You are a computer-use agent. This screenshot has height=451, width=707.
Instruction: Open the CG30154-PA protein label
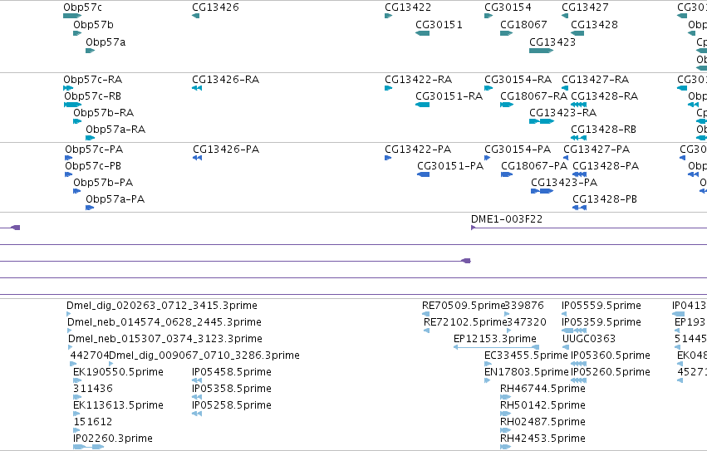point(518,150)
